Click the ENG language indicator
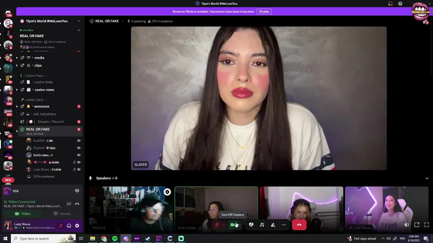This screenshot has height=243, width=433. (403, 239)
